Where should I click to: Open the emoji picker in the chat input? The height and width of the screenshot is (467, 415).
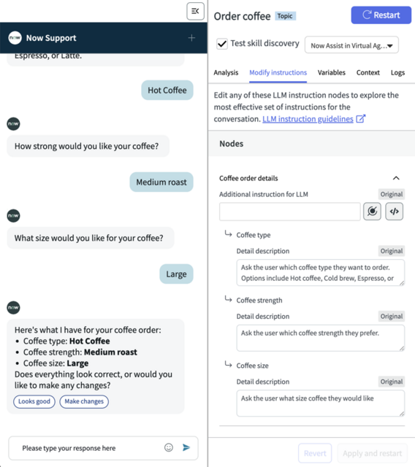pos(169,447)
